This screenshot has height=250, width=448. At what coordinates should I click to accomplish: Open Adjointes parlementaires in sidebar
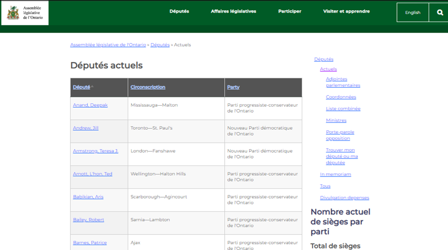[343, 82]
